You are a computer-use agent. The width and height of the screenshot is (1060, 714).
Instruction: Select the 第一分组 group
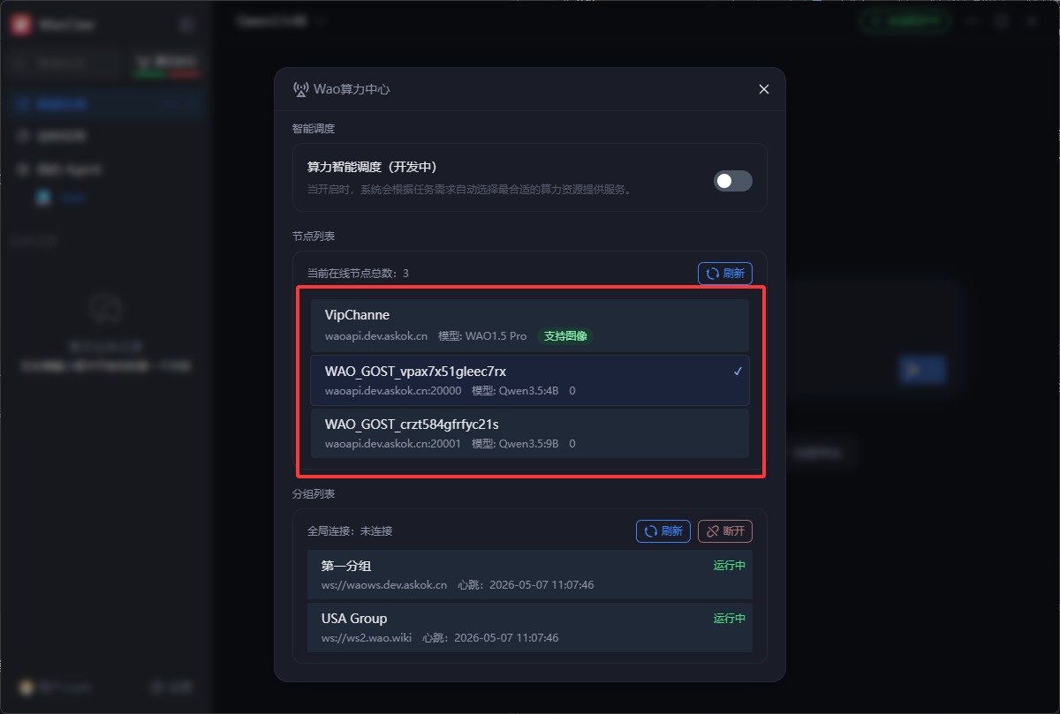coord(530,575)
